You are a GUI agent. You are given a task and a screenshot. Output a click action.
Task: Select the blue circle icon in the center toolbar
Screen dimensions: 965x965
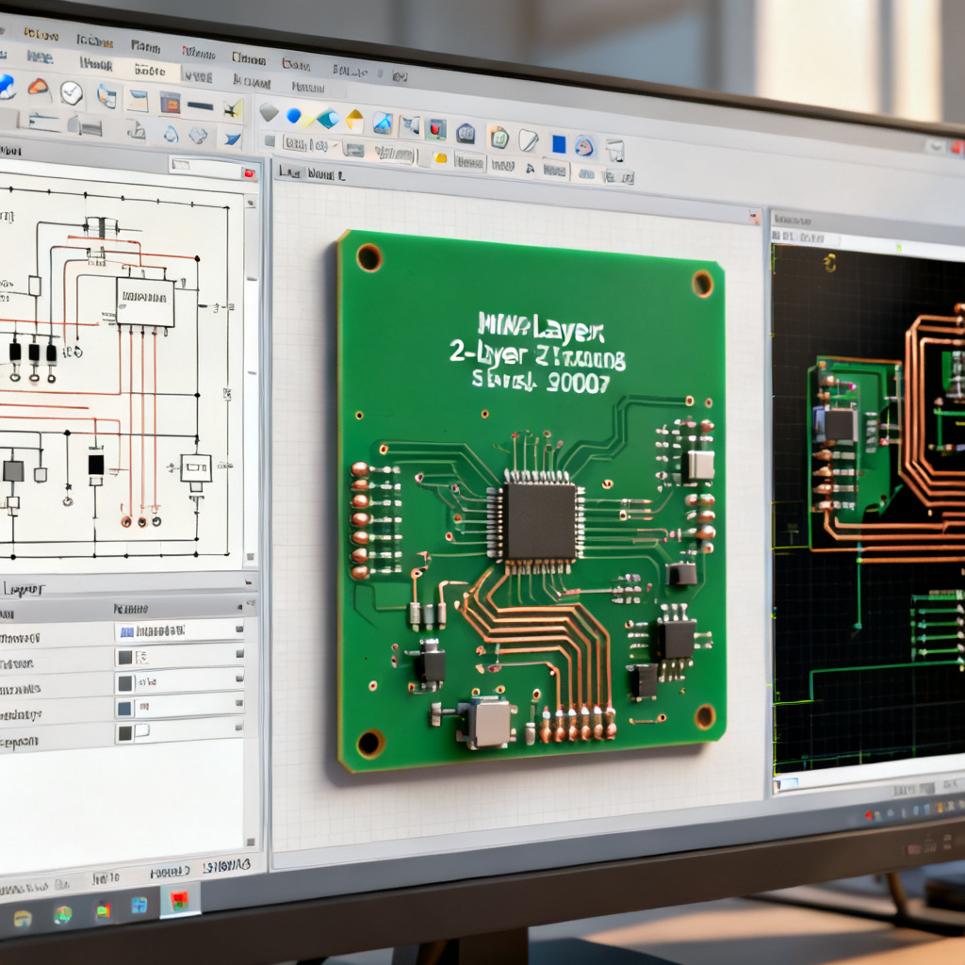point(294,115)
